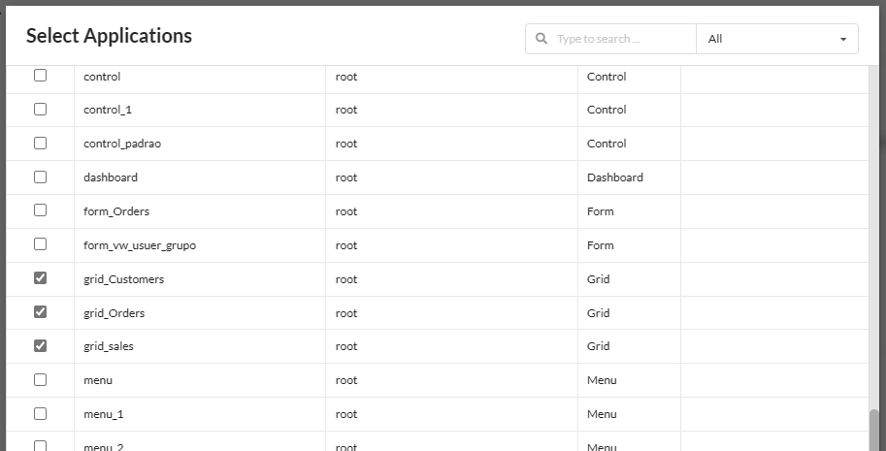886x451 pixels.
Task: Click the vertical scrollbar thumb
Action: pos(874,429)
